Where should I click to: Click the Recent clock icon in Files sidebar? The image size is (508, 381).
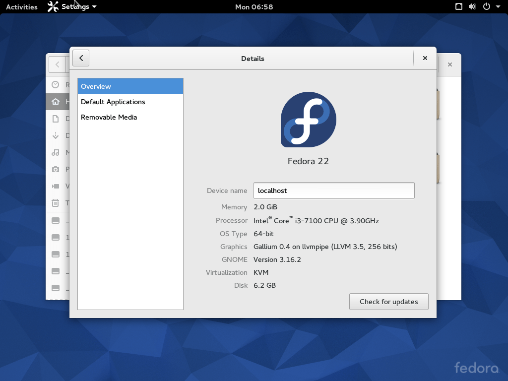[56, 85]
